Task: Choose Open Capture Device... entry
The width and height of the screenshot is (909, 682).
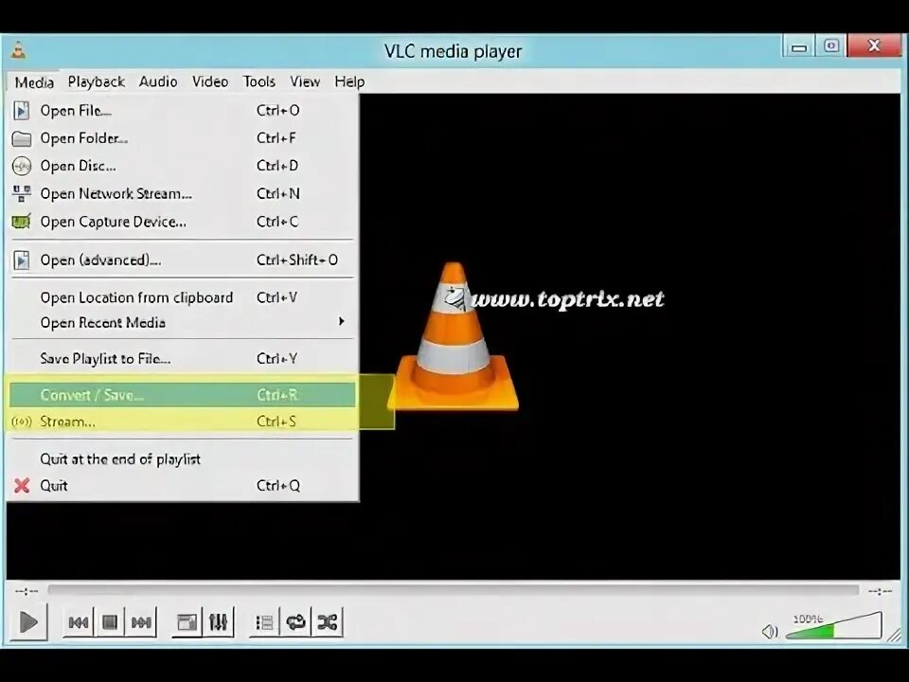Action: click(183, 222)
